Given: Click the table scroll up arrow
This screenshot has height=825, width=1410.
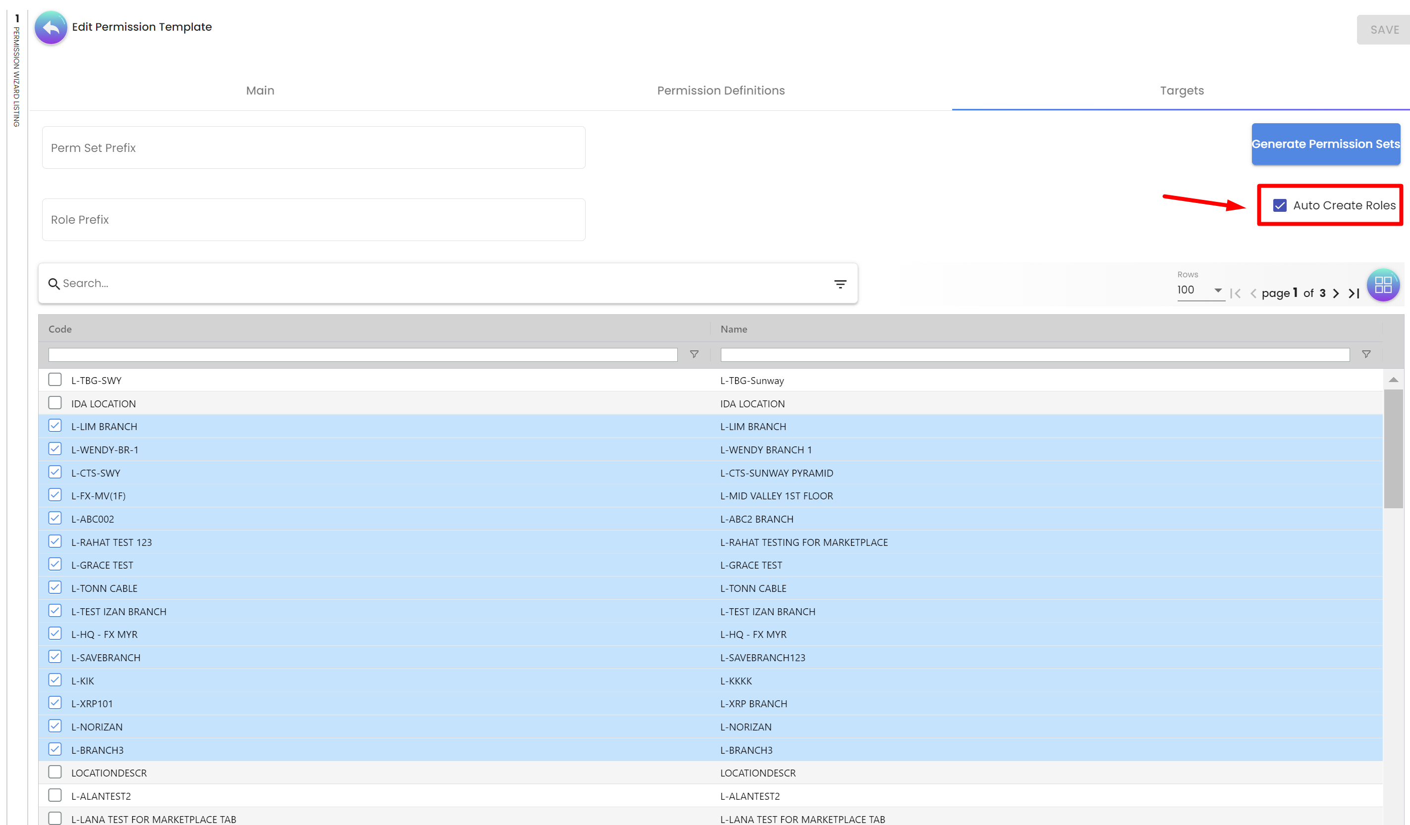Looking at the screenshot, I should click(x=1393, y=380).
